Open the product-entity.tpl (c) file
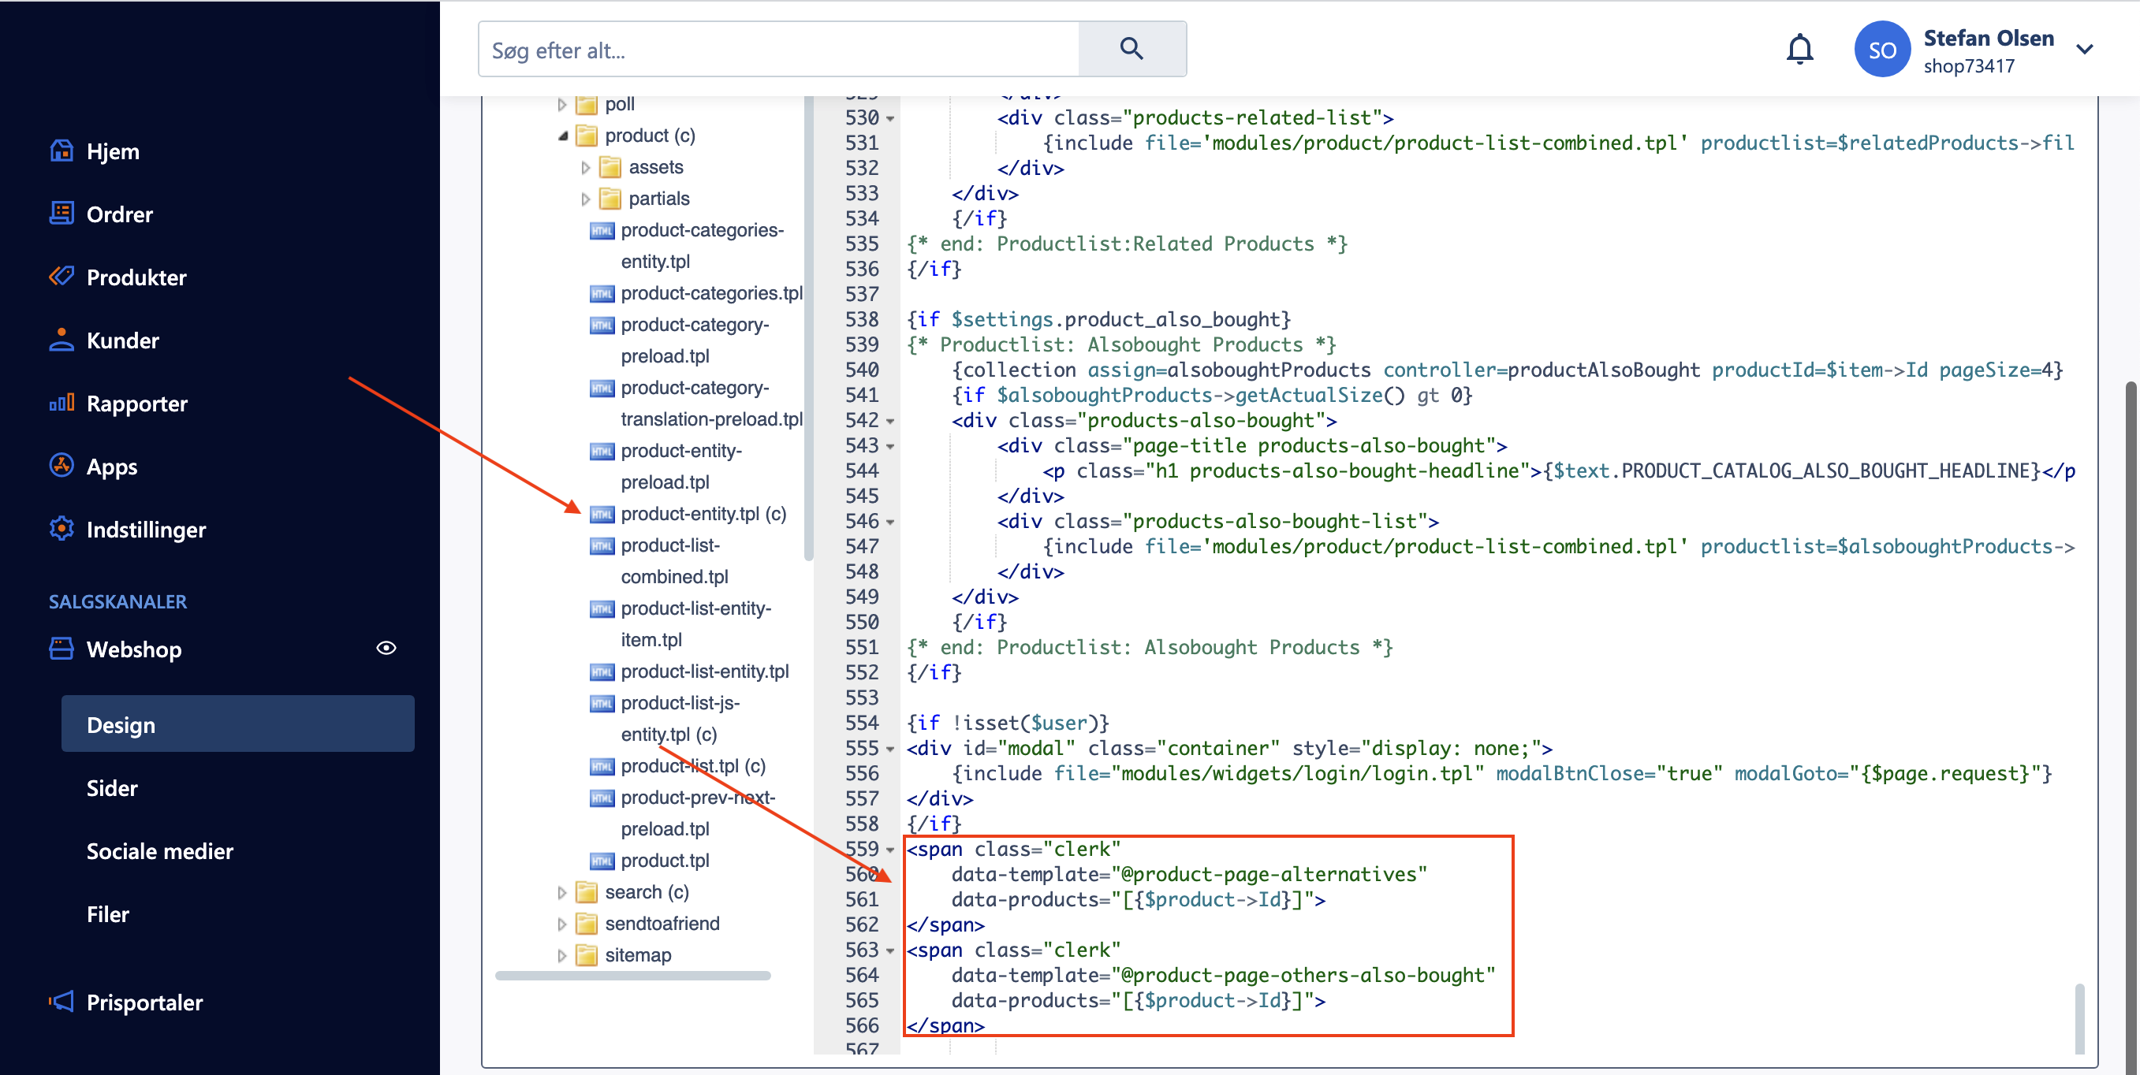2140x1075 pixels. tap(702, 514)
